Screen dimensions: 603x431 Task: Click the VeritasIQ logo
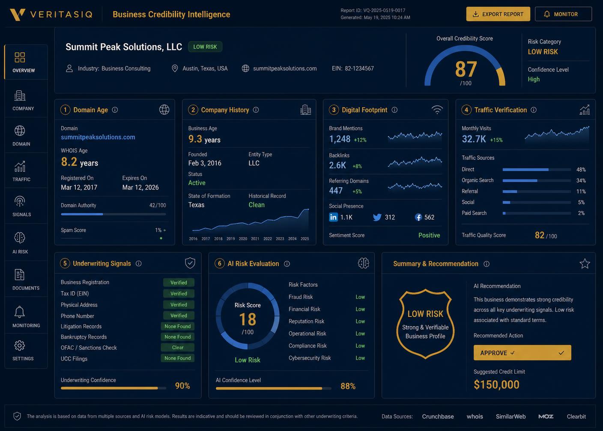[51, 14]
